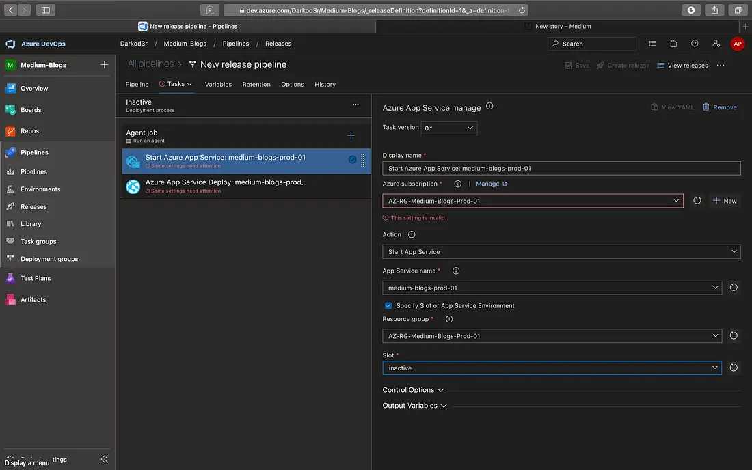Open Task groups in the sidebar

pos(38,241)
